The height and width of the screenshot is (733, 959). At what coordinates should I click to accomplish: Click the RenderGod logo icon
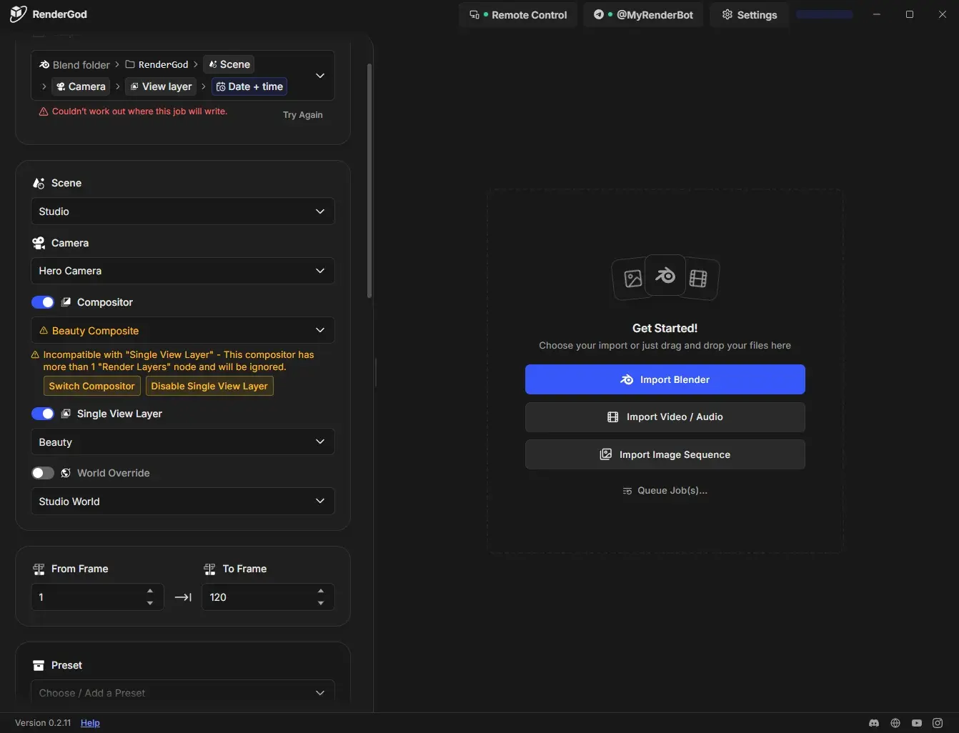(18, 14)
